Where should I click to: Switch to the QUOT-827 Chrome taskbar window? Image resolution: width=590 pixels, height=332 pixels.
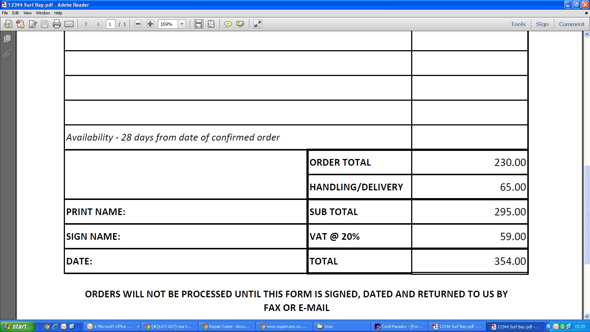170,326
